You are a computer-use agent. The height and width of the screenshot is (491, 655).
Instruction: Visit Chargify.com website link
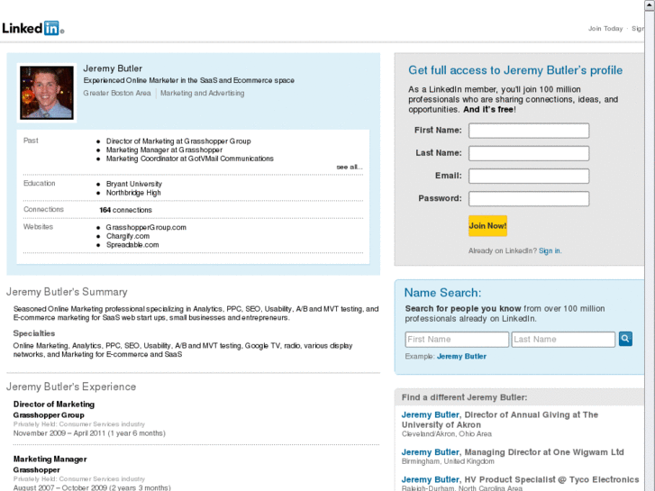pyautogui.click(x=127, y=236)
